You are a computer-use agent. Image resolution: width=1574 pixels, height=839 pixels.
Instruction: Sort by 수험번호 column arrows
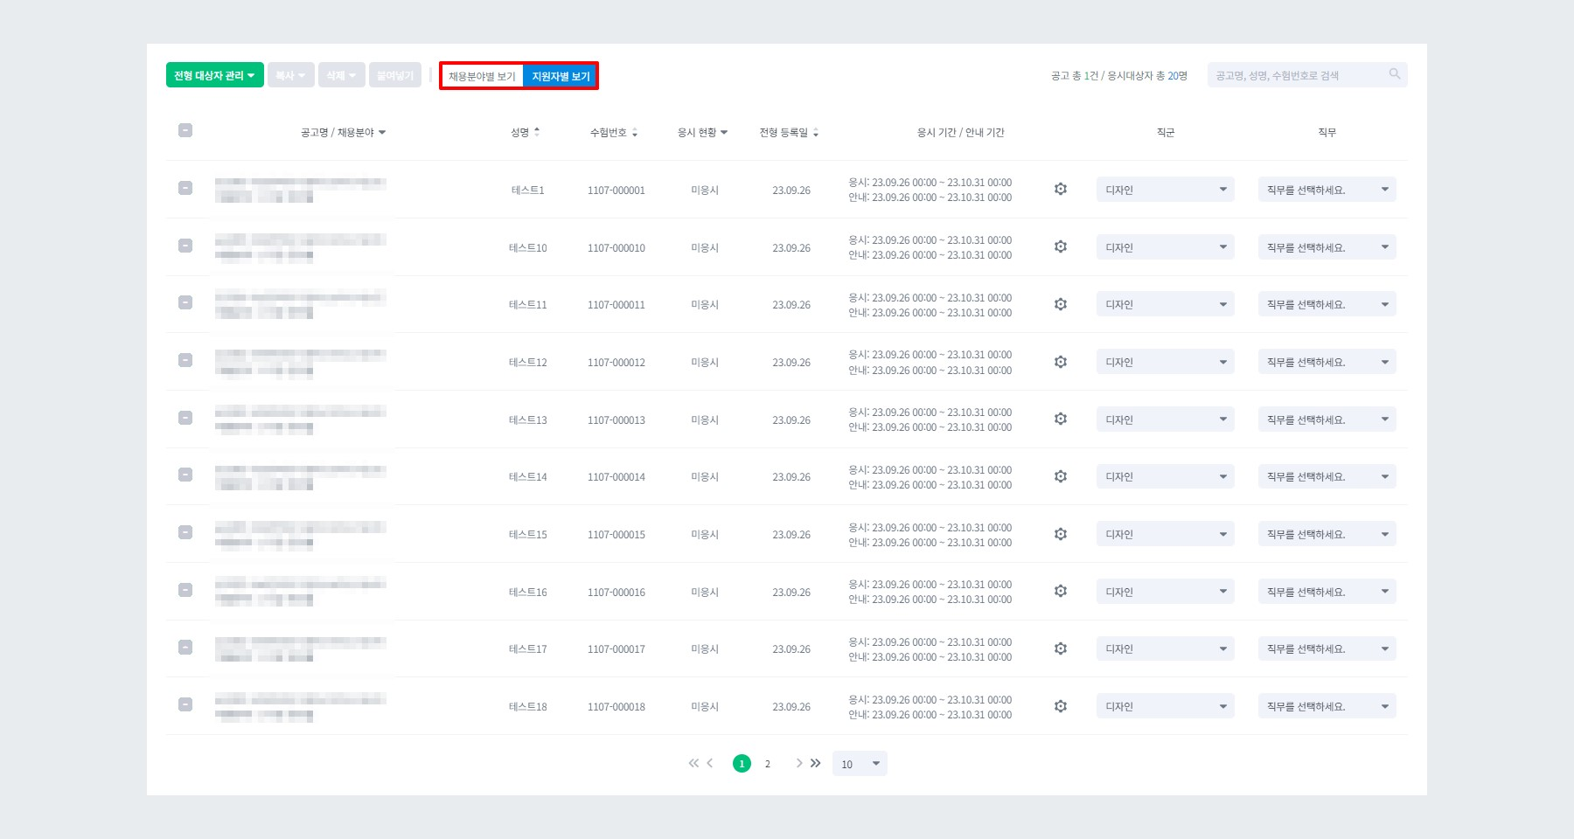click(x=635, y=133)
